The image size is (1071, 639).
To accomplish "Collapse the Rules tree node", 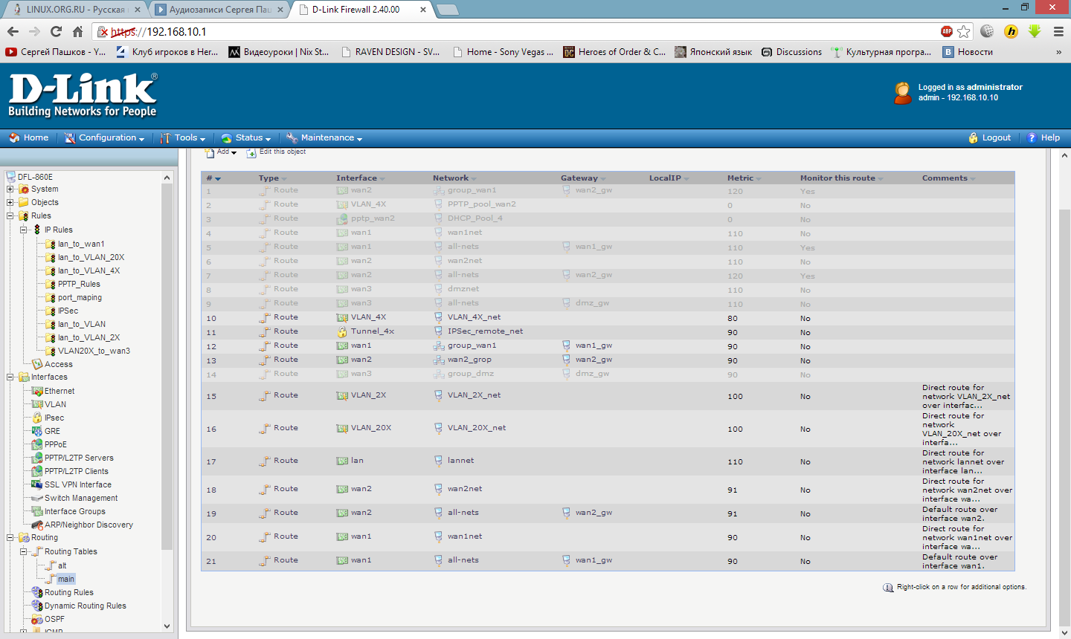I will click(x=10, y=216).
